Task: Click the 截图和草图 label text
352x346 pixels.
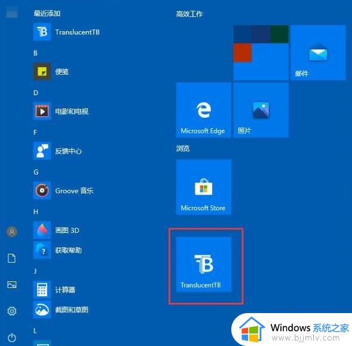Action: [72, 309]
